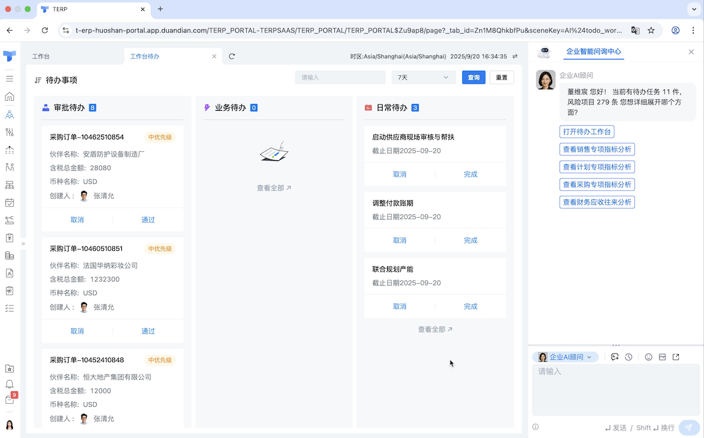Click the image upload icon in chat toolbar

point(662,357)
